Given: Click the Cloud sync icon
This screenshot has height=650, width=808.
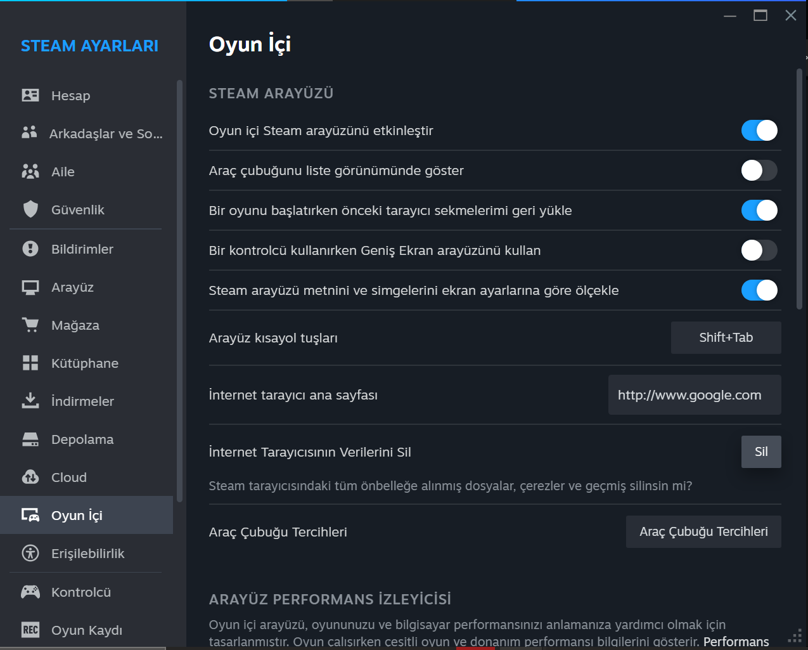Looking at the screenshot, I should click(30, 477).
